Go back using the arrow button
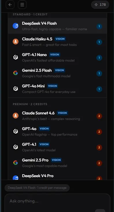The image size is (114, 212). coord(10,5)
